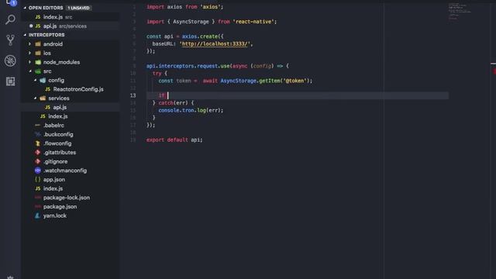The height and width of the screenshot is (279, 496).
Task: Click line number 13 in gutter
Action: coord(133,95)
